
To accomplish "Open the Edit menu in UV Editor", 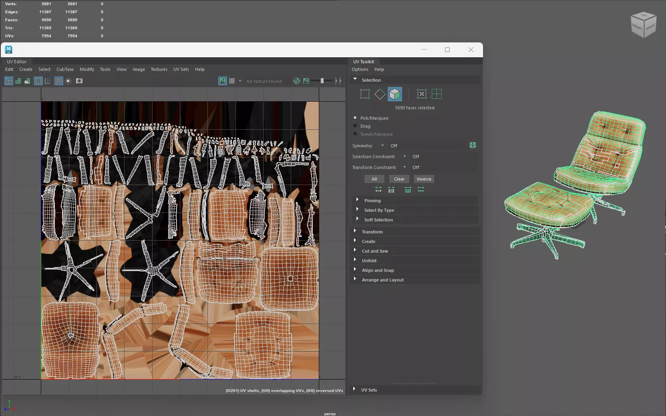I will pos(9,69).
